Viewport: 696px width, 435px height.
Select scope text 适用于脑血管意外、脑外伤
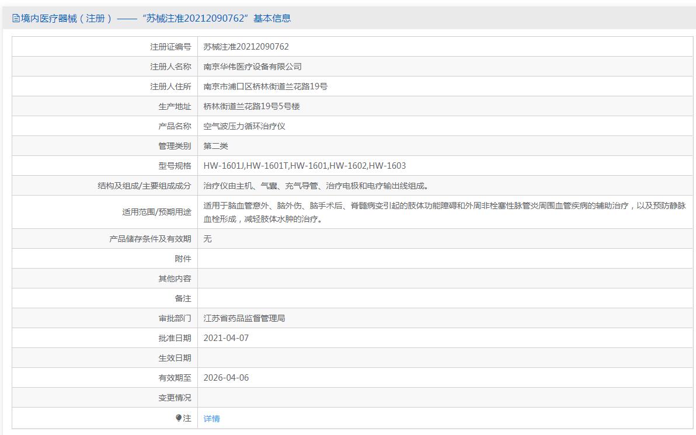click(x=253, y=206)
